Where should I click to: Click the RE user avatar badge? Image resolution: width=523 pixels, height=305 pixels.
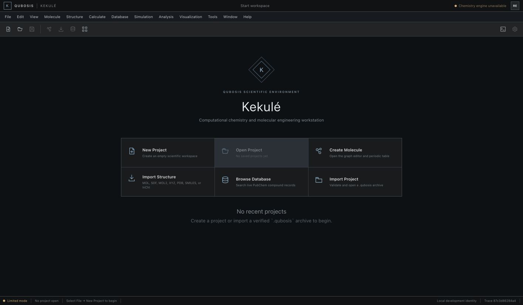[515, 6]
